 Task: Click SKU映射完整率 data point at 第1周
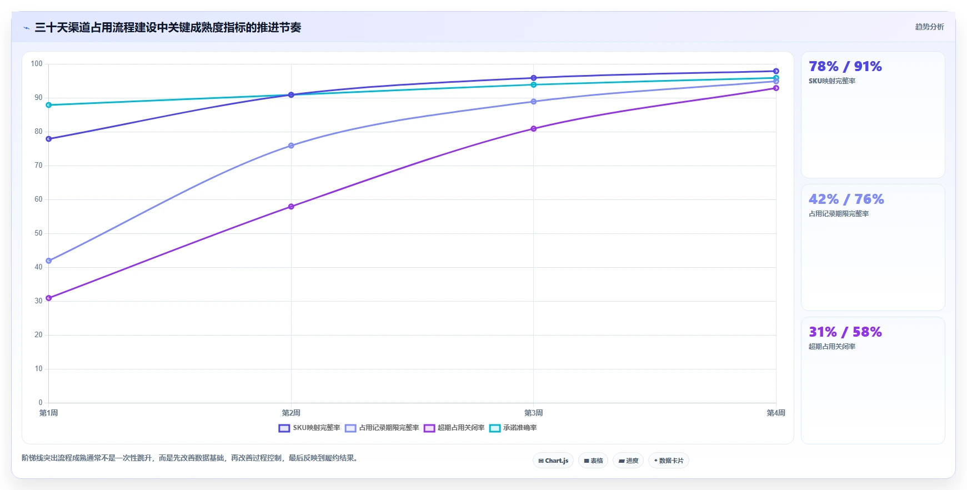(x=49, y=139)
